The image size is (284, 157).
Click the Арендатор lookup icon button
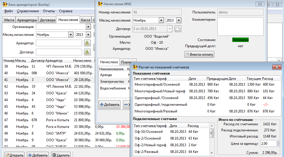pos(87,43)
